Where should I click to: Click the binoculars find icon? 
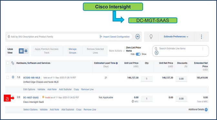[x=138, y=37]
